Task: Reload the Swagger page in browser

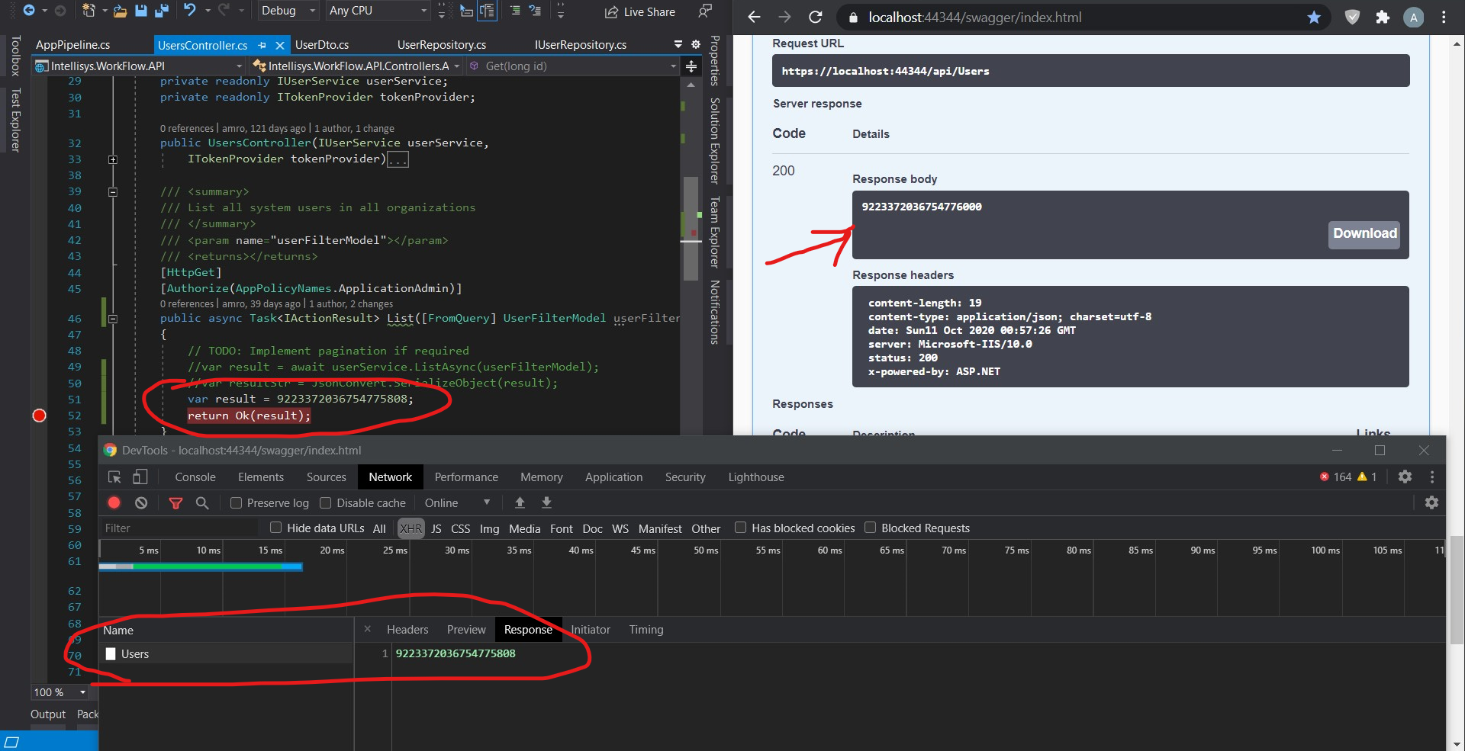Action: pyautogui.click(x=815, y=17)
